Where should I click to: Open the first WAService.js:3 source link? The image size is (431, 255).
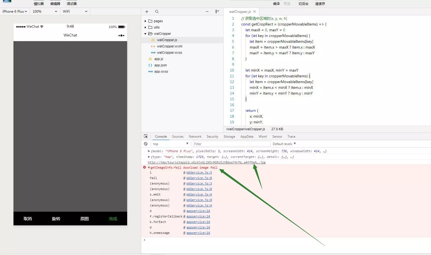tap(199, 172)
